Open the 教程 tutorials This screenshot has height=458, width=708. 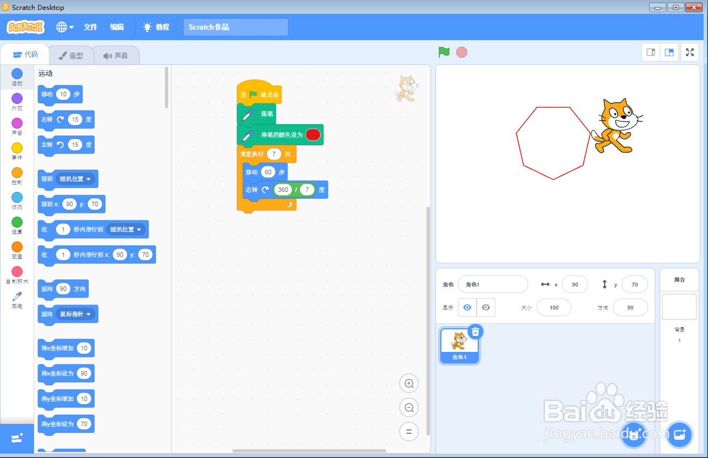pyautogui.click(x=156, y=27)
